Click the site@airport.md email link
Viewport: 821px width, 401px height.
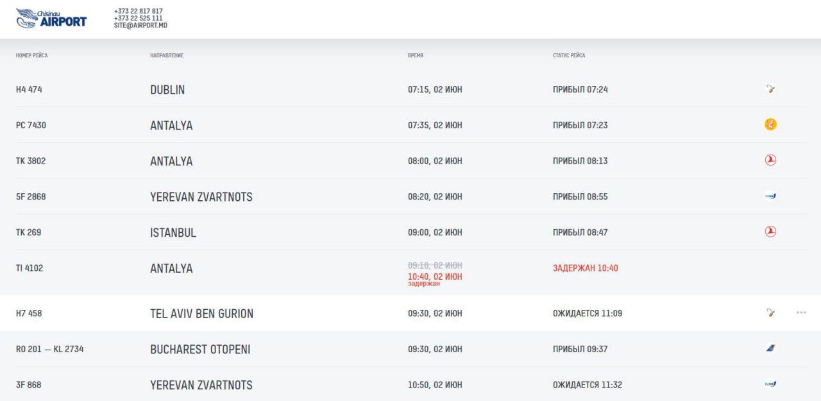(140, 26)
